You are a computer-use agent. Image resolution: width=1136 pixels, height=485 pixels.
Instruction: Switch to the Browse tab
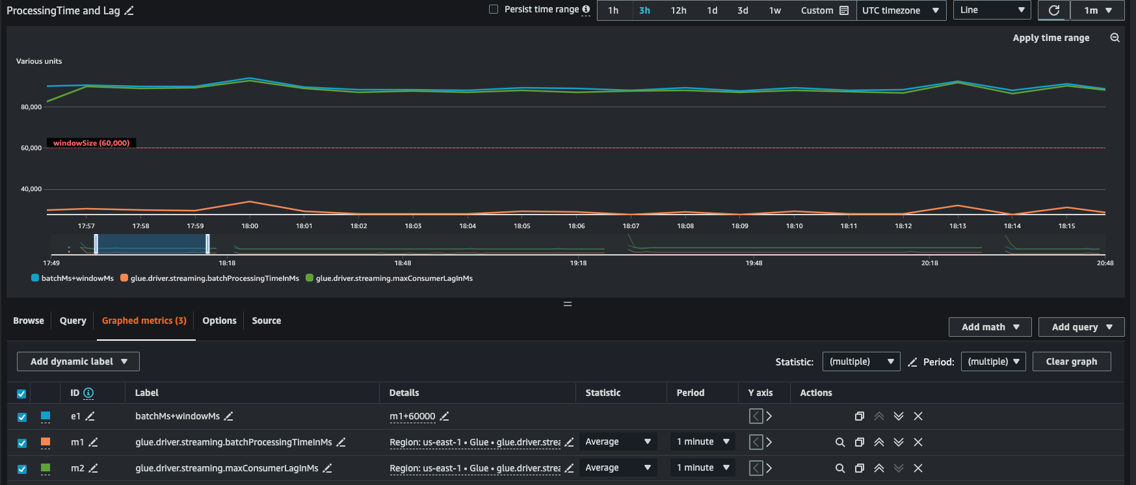pyautogui.click(x=29, y=321)
